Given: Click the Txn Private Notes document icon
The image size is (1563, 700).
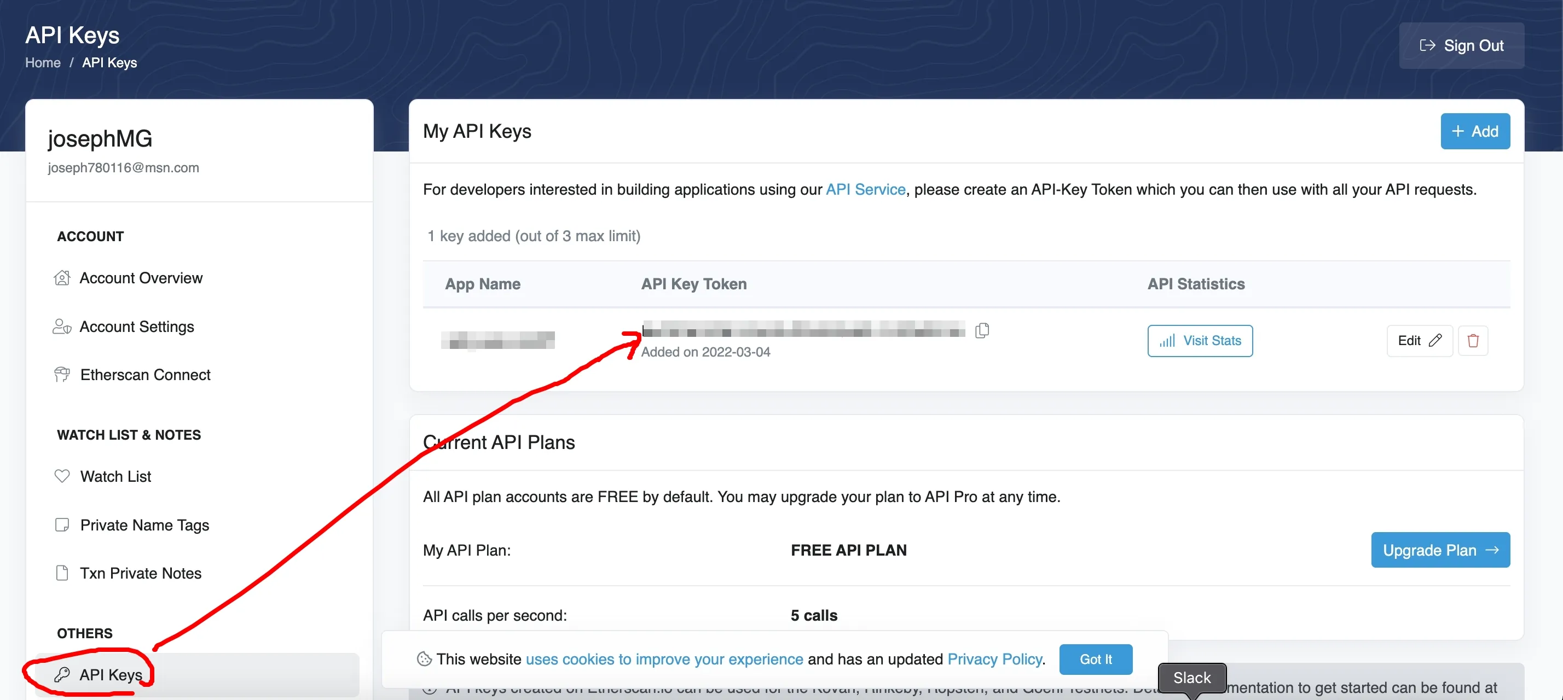Looking at the screenshot, I should click(62, 573).
